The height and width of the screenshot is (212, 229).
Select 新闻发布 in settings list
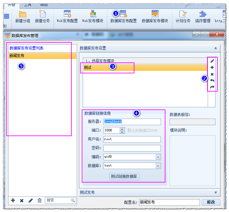[x=43, y=56]
